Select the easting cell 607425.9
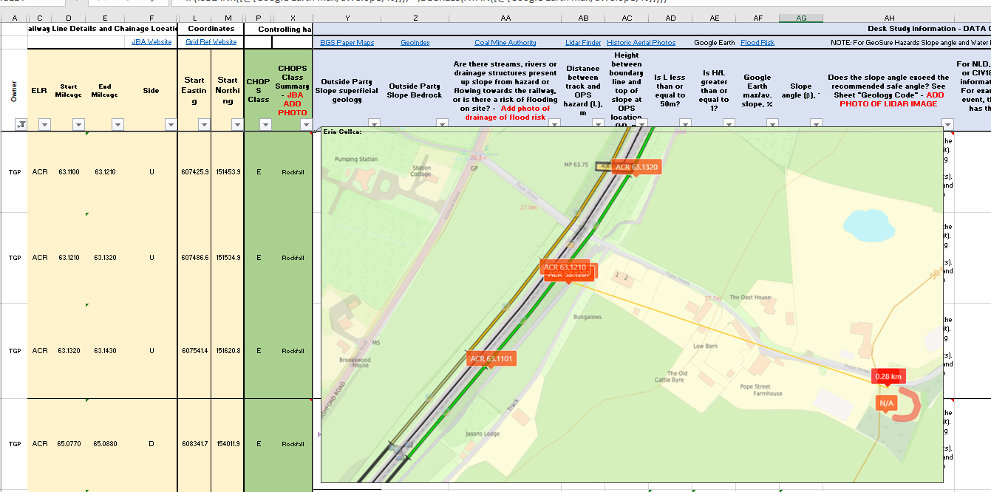This screenshot has width=991, height=492. pos(194,172)
